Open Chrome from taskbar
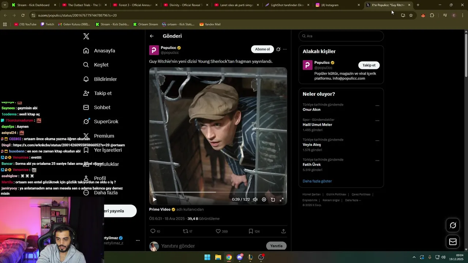 (229, 257)
